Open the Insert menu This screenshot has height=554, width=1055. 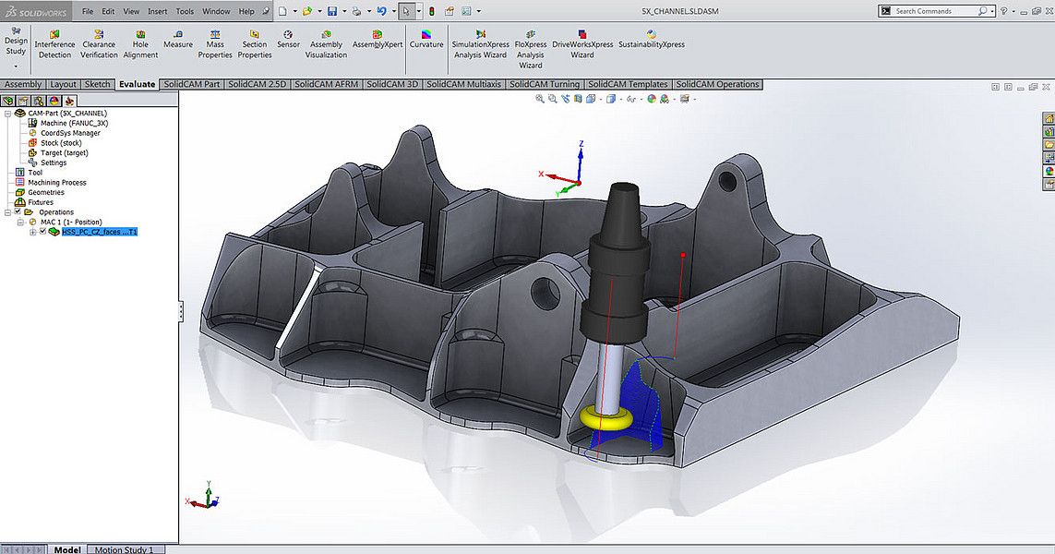tap(158, 11)
